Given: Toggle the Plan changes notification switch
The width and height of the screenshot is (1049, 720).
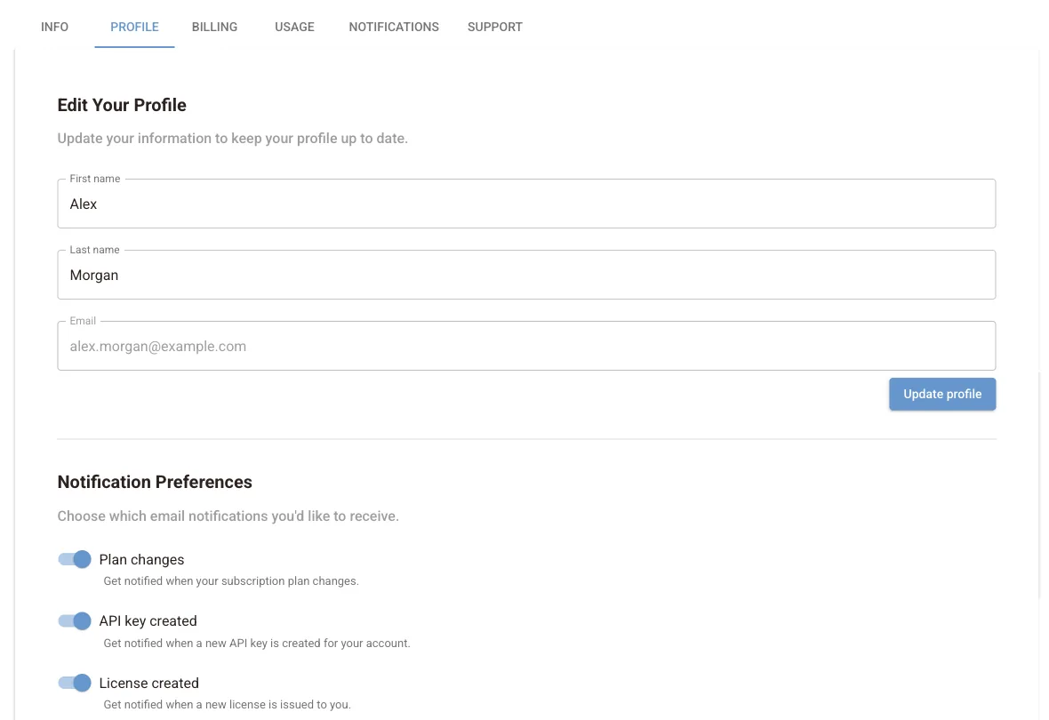Looking at the screenshot, I should [x=75, y=559].
